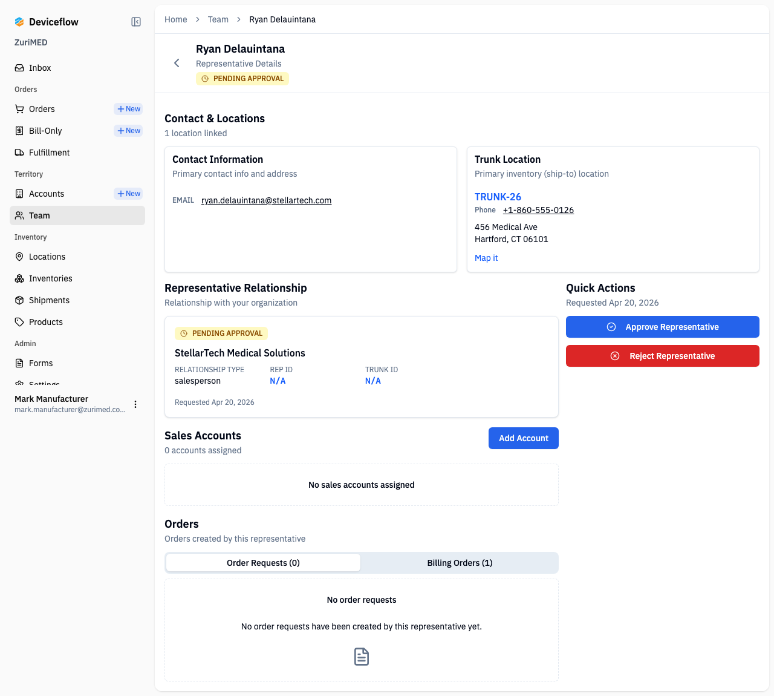
Task: Switch to the Billing Orders (1) tab
Action: 460,563
